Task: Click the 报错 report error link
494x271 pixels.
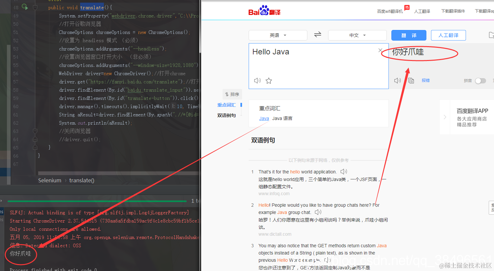Action: coord(426,80)
